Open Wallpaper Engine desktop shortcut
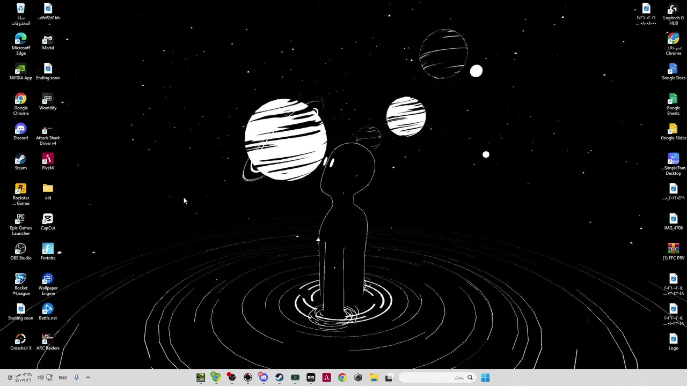Image resolution: width=687 pixels, height=386 pixels. (48, 284)
